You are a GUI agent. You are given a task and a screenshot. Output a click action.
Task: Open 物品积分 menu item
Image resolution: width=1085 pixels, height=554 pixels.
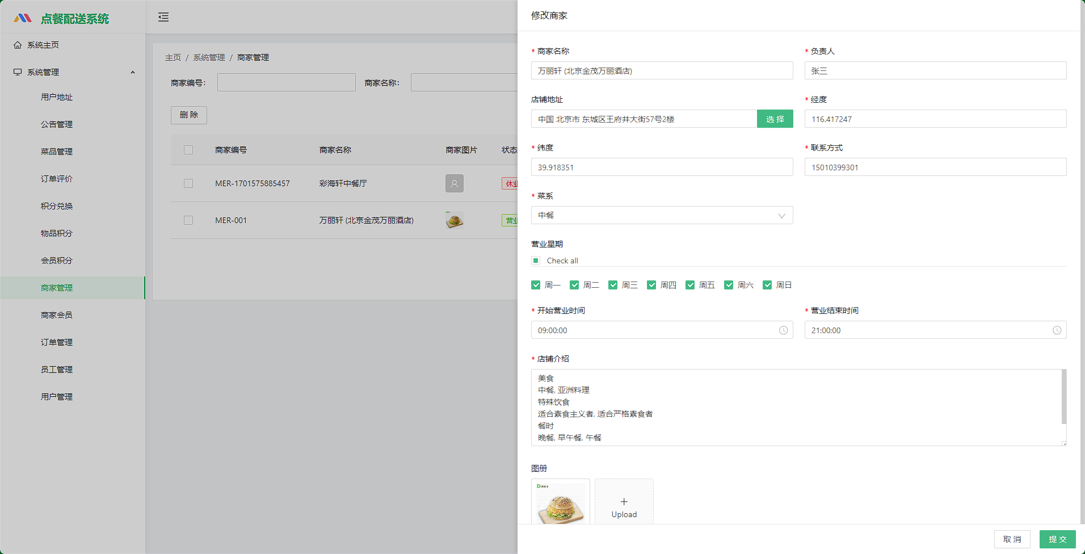pyautogui.click(x=73, y=233)
